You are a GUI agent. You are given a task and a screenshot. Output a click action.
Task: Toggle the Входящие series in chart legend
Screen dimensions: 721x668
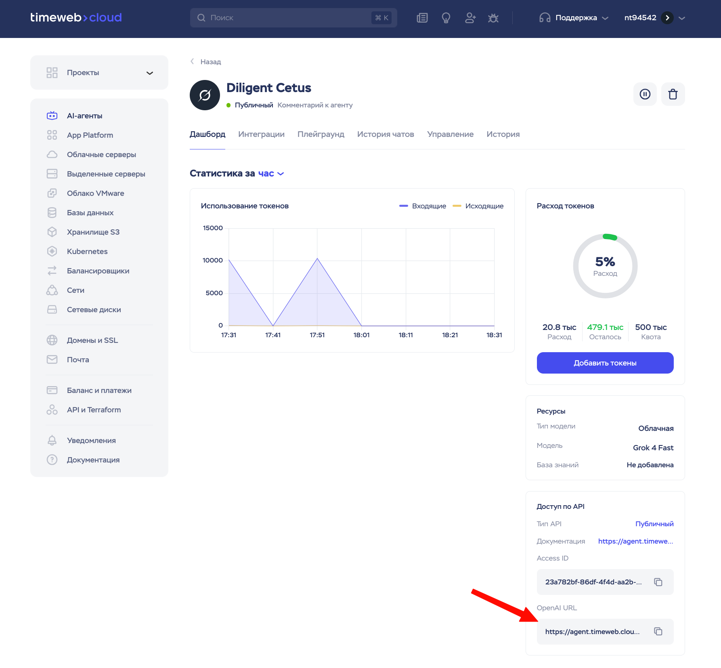coord(423,206)
